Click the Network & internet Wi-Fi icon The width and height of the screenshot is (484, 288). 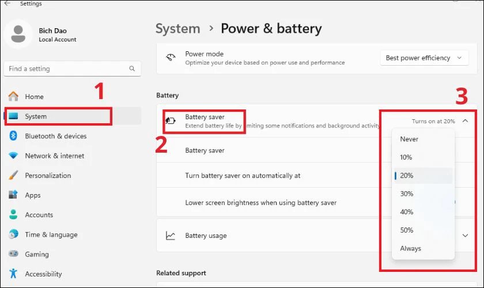pos(13,156)
